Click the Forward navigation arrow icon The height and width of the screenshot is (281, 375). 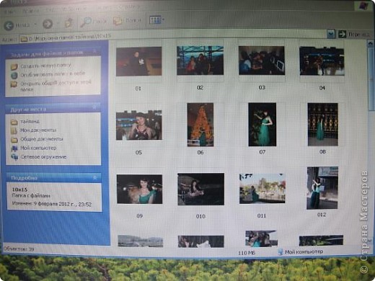pos(48,24)
